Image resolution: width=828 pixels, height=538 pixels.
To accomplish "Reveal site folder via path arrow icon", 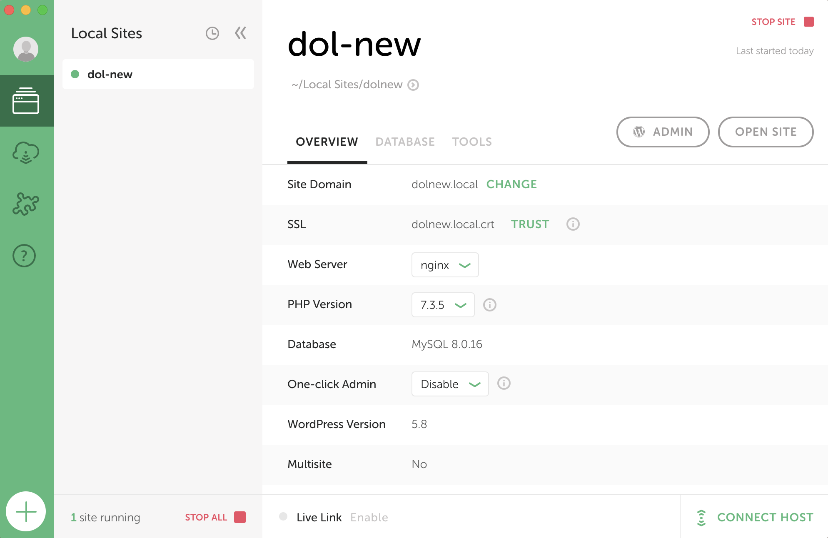I will pyautogui.click(x=413, y=85).
